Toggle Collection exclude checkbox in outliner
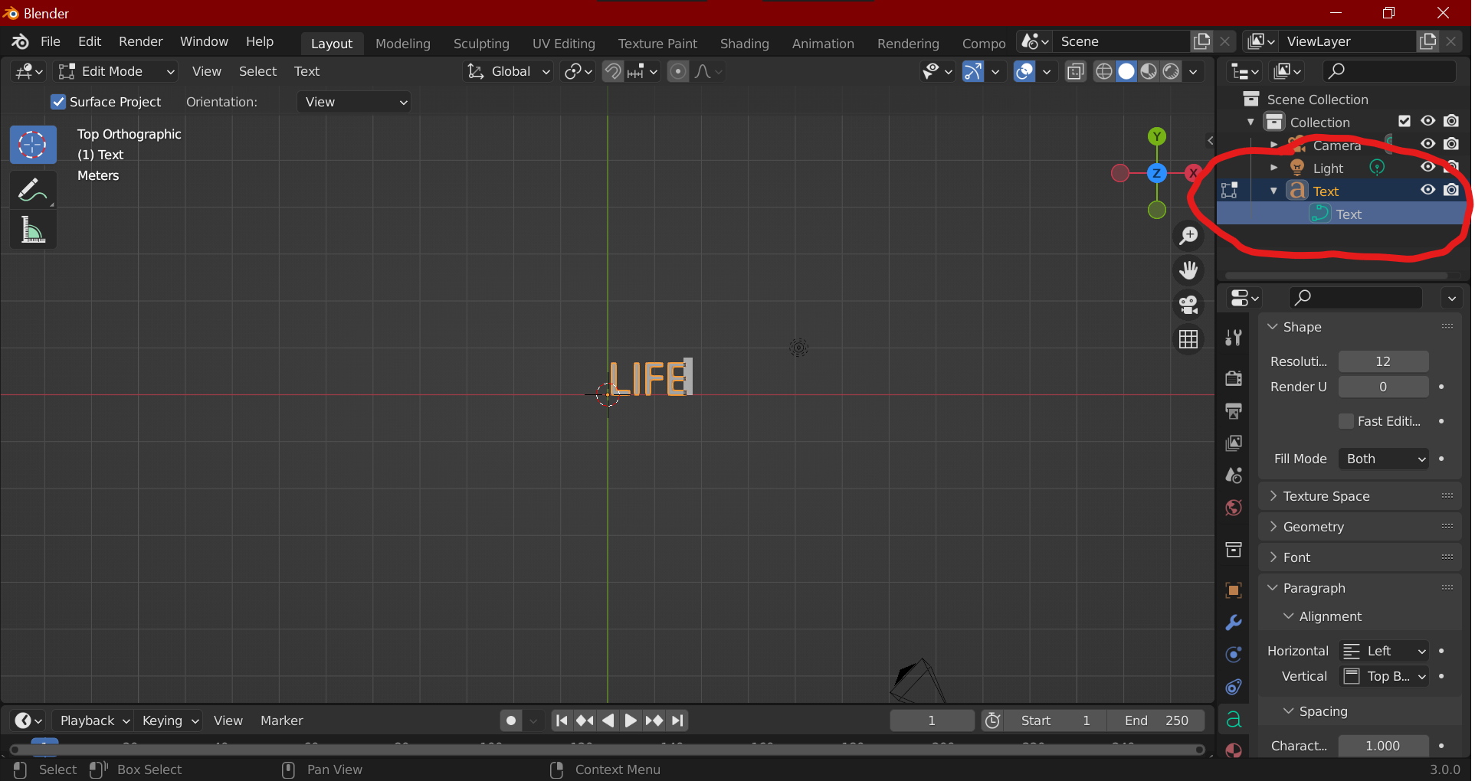Screen dimensions: 1475x781 (x=1405, y=121)
